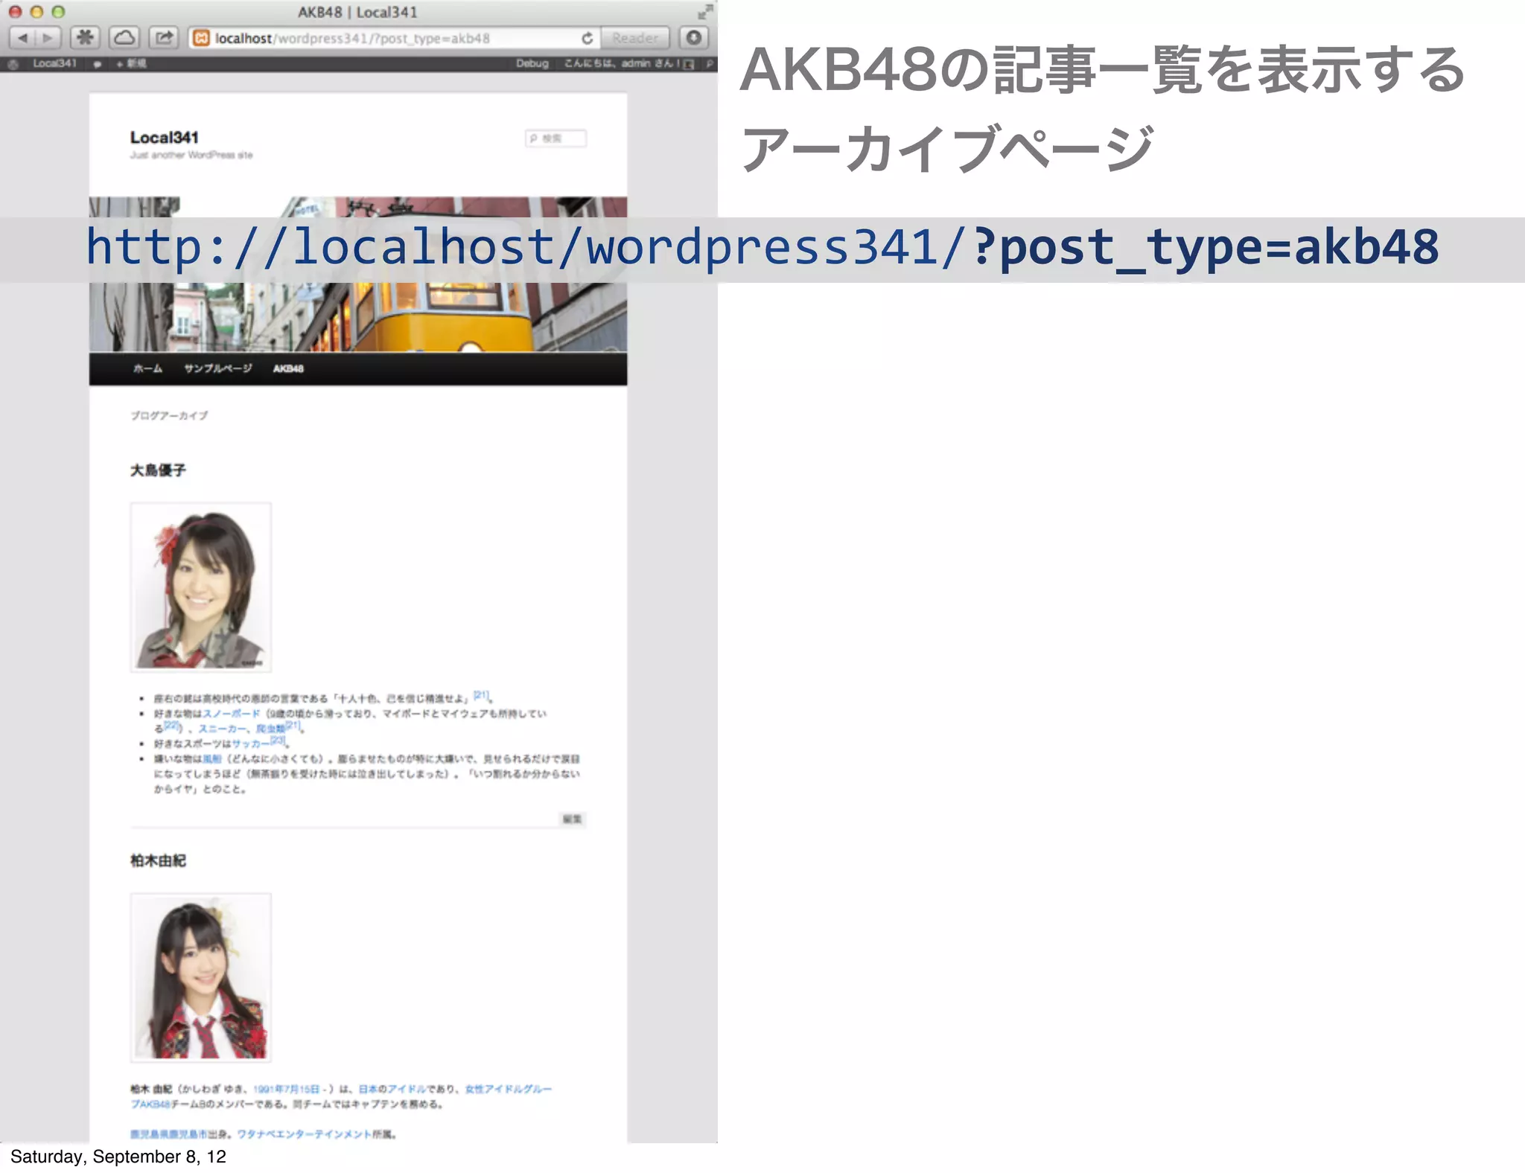1525x1173 pixels.
Task: Open the Debug admin bar item
Action: (x=532, y=63)
